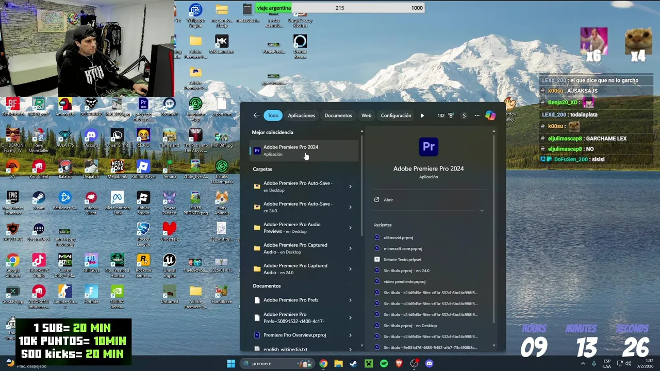Expand Captured Audio en Desktop chevron
The height and width of the screenshot is (371, 660).
point(350,248)
